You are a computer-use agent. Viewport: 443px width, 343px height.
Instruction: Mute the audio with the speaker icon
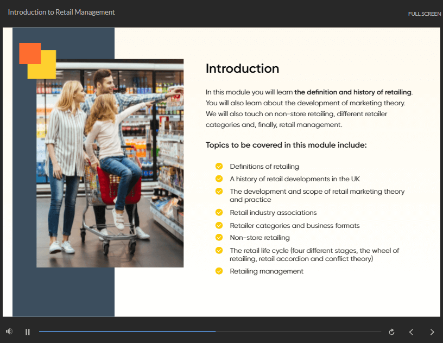[9, 332]
